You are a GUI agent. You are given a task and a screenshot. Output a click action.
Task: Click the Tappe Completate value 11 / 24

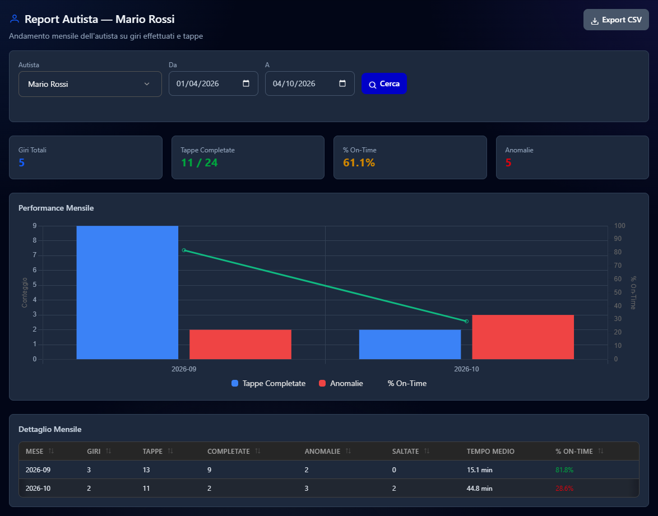click(200, 163)
